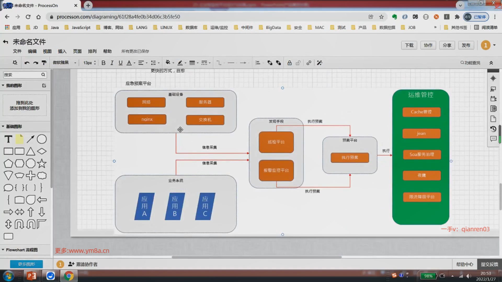Toggle italic formatting
The image size is (502, 282).
[112, 63]
